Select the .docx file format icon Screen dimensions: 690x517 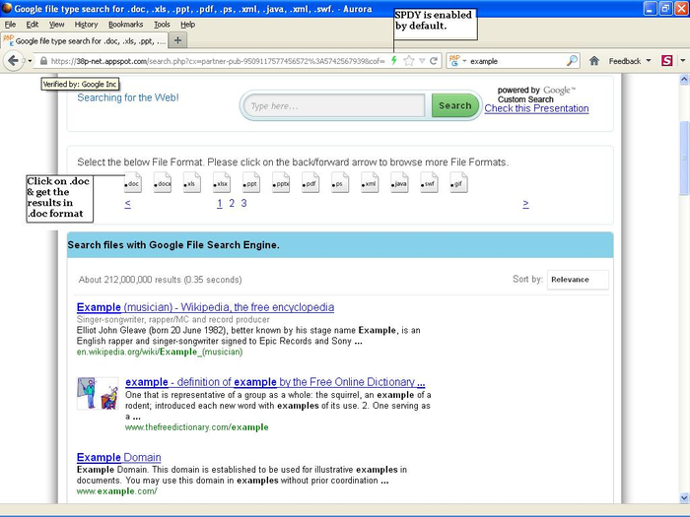tap(163, 182)
